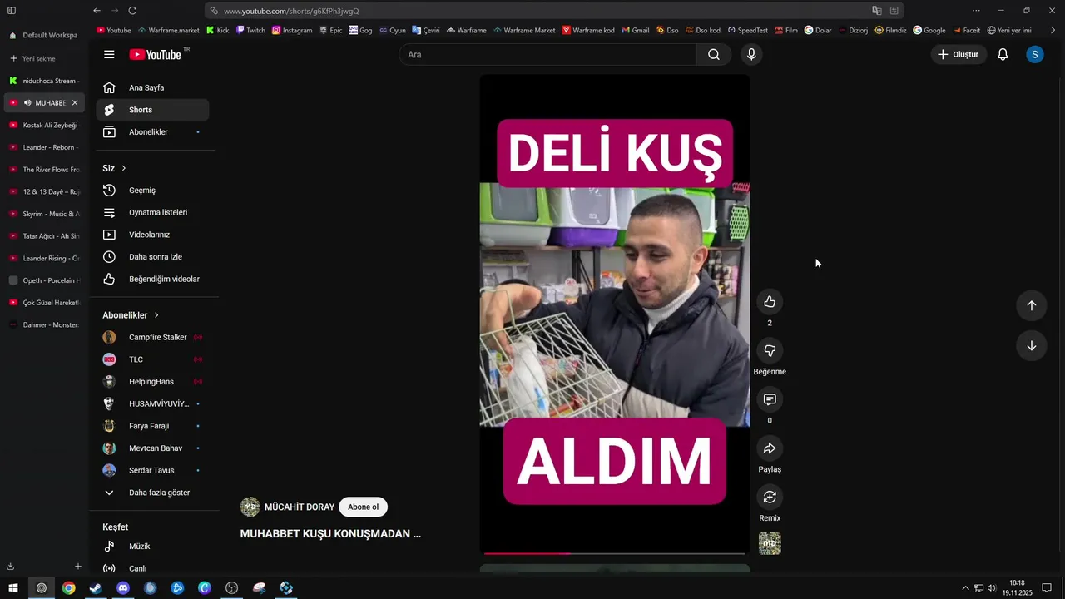
Task: Open the Instagram bookmark
Action: click(x=292, y=30)
